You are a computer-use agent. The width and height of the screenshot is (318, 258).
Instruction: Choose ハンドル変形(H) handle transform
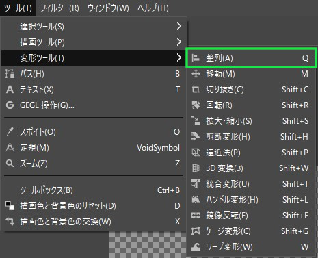(x=251, y=200)
